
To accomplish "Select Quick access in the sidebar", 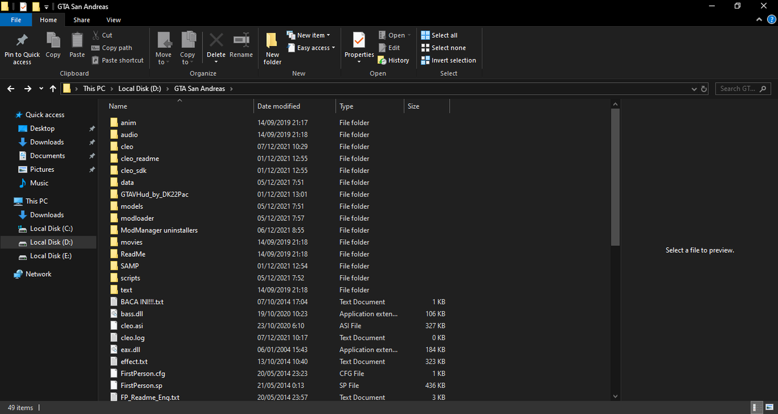I will [44, 115].
